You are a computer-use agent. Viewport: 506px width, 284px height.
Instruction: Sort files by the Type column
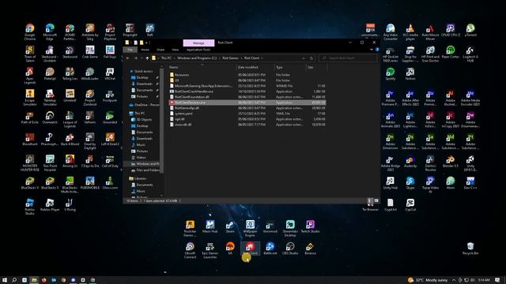tap(290, 67)
